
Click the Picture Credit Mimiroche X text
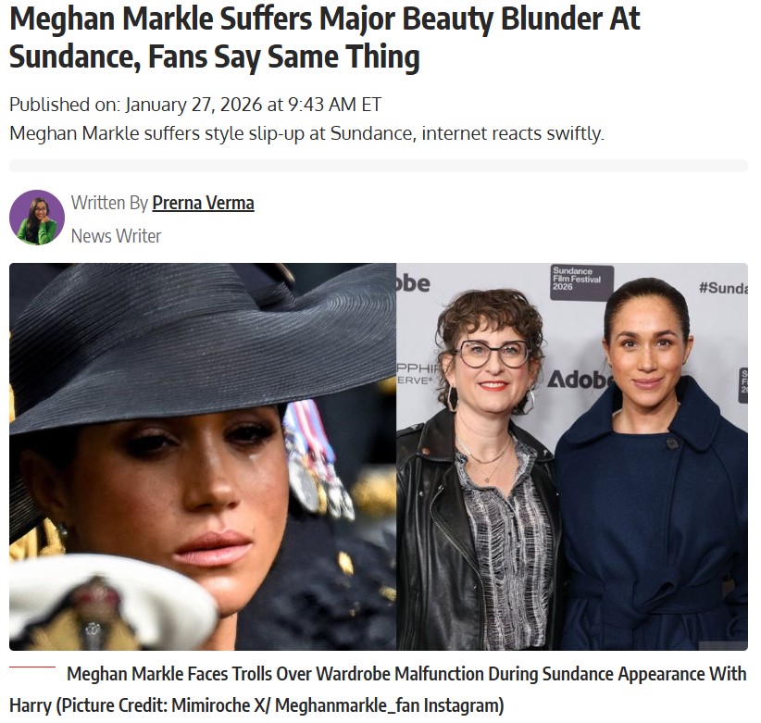click(281, 704)
